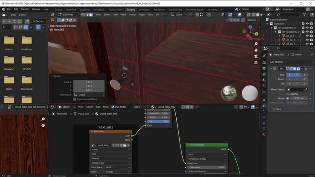This screenshot has width=315, height=177.
Task: Switch perspective/orthographic grid icon
Action: (x=256, y=62)
